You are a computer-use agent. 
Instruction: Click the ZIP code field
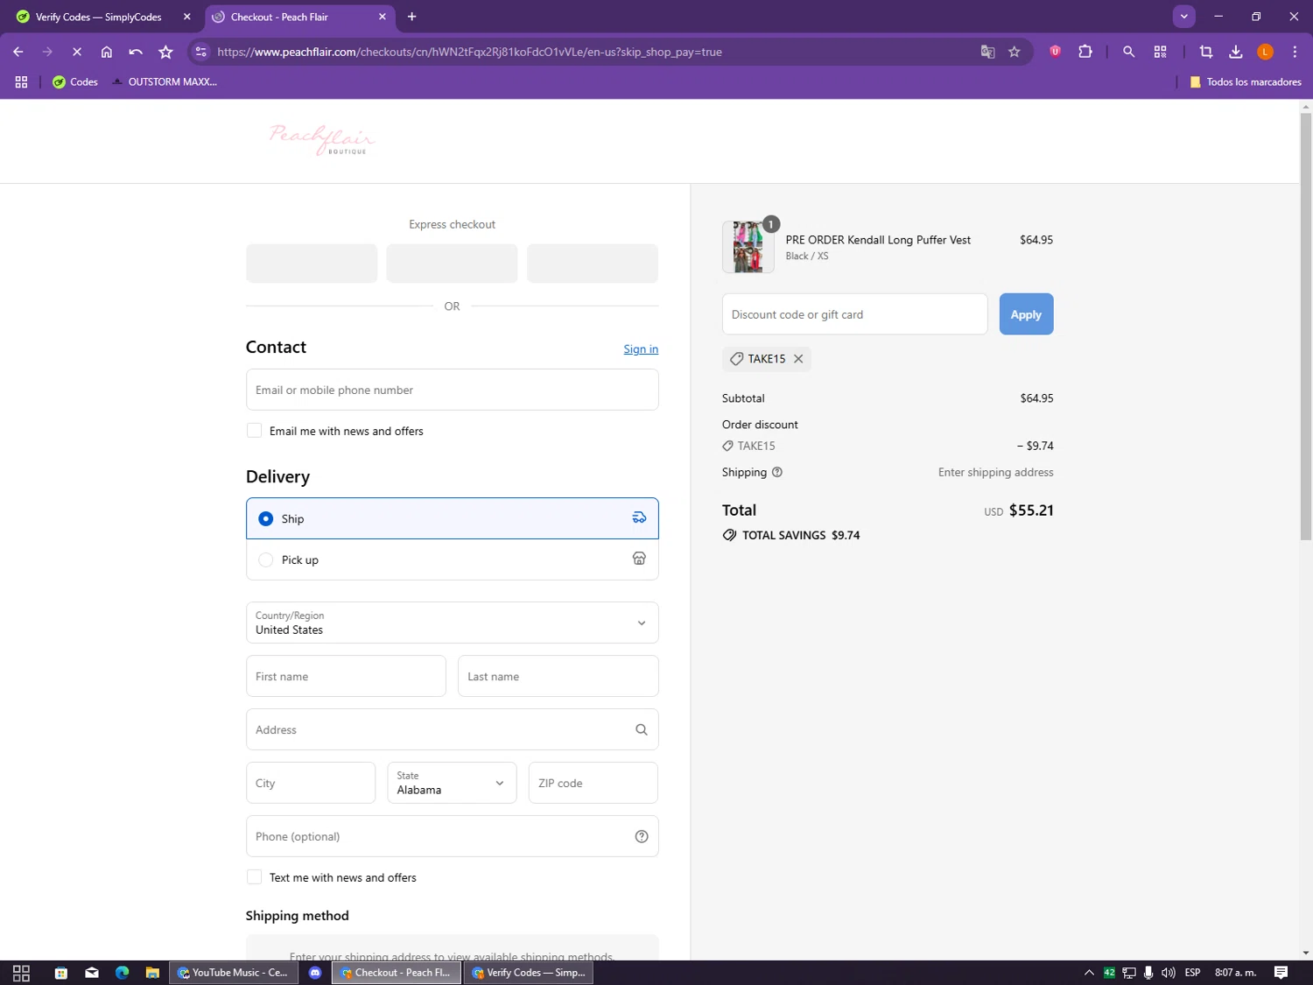pyautogui.click(x=593, y=783)
